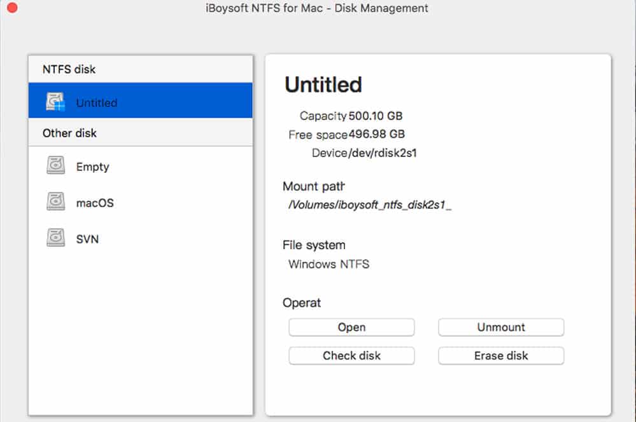Click the Erase disk button
Screen dimensions: 636x422
pyautogui.click(x=501, y=355)
